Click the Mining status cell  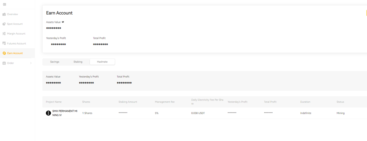341,113
